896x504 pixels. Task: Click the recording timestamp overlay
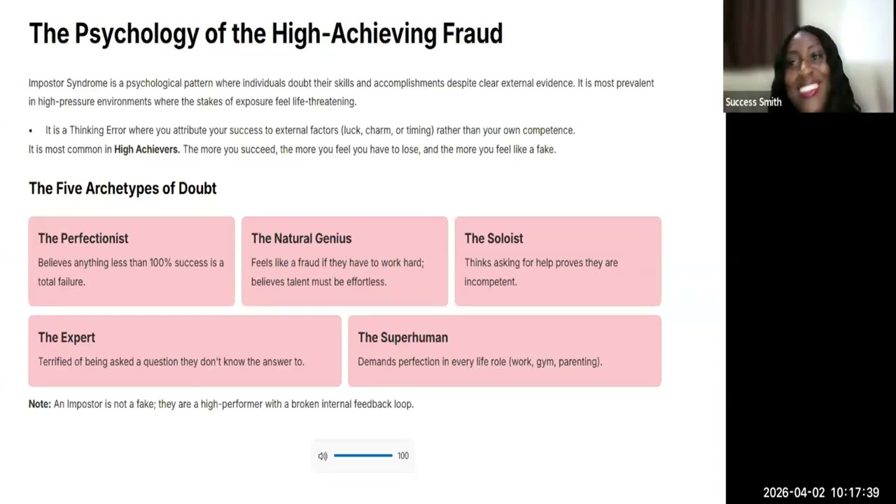coord(820,493)
